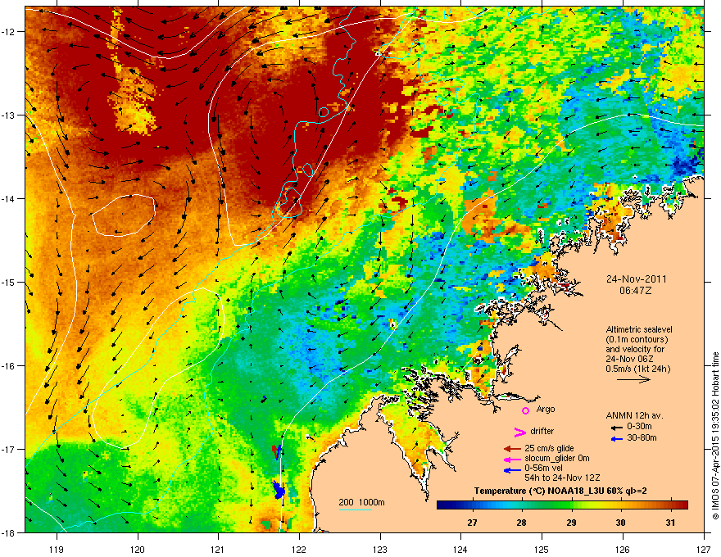
Task: Click the 0.5m/s velocity scale arrow
Action: point(633,379)
